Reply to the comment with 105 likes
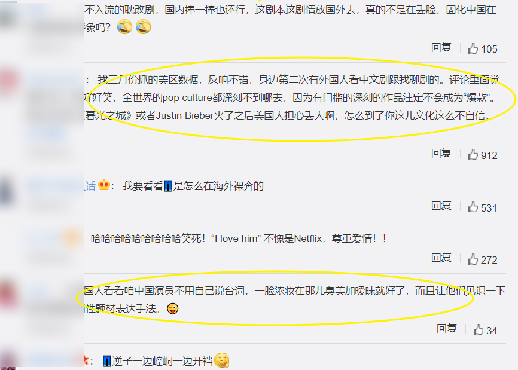Image resolution: width=518 pixels, height=370 pixels. pos(441,48)
